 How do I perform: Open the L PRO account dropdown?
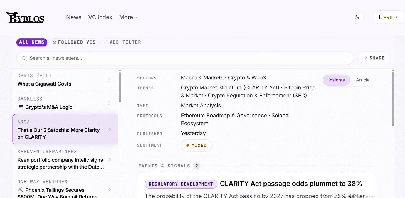click(x=388, y=17)
